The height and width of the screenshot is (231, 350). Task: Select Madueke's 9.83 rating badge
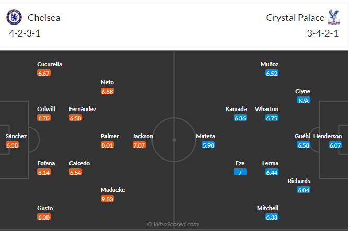(107, 199)
